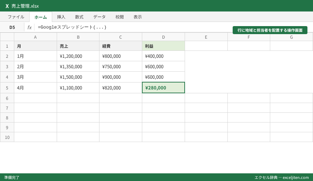The image size is (313, 181).
Task: Select the 売上 header cell
Action: (78, 46)
